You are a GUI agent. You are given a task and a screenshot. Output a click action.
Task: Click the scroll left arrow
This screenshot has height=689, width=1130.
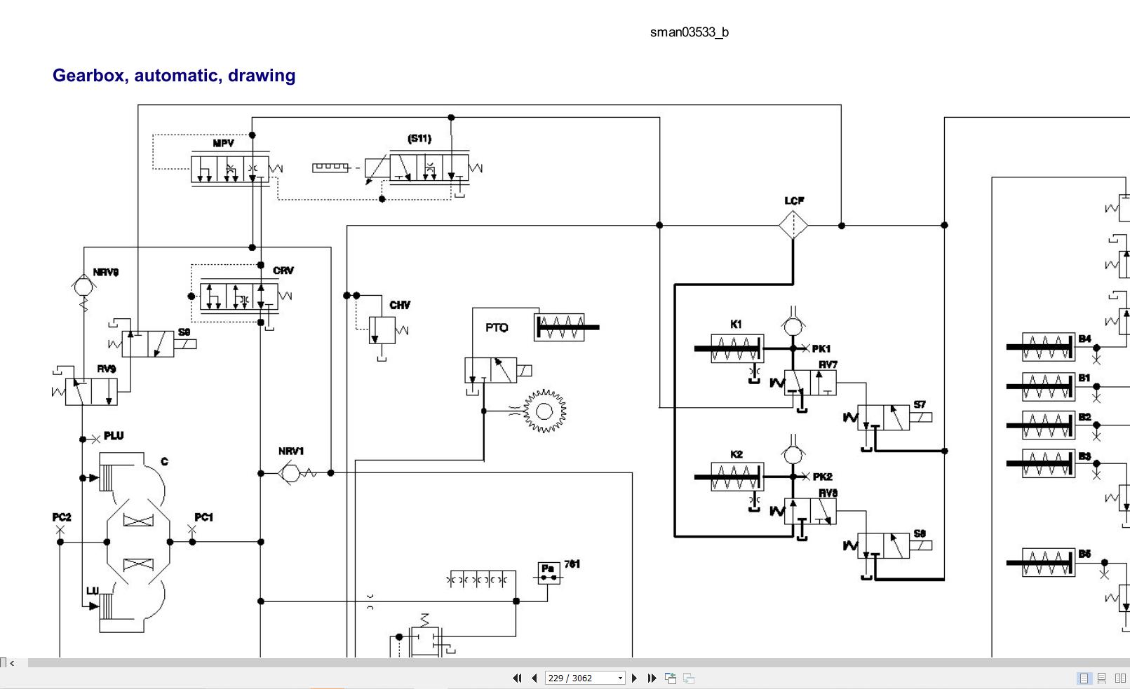coord(12,662)
